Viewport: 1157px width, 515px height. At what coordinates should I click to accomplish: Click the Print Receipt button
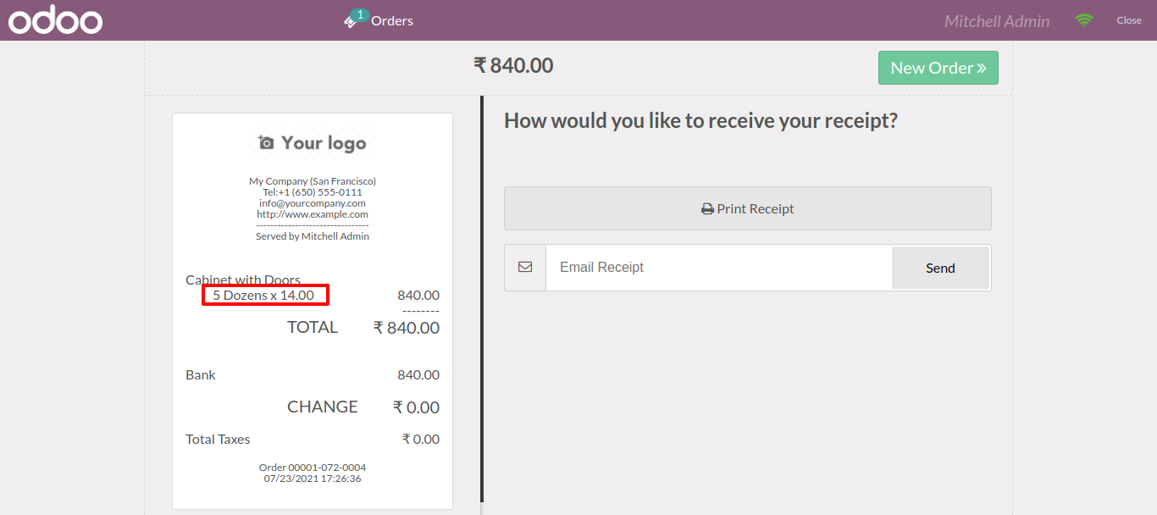point(748,208)
